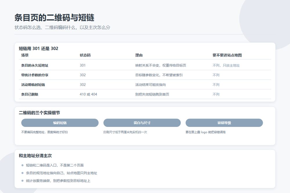Click the cell 别把失效短链跳到首页
Image resolution: width=290 pixels, height=193 pixels.
pyautogui.click(x=152, y=94)
